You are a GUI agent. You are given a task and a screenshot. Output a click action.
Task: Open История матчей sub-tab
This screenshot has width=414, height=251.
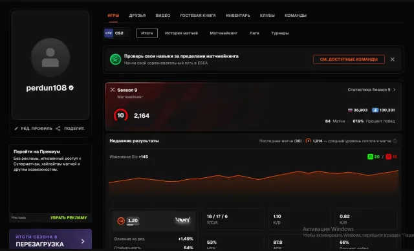pyautogui.click(x=181, y=33)
